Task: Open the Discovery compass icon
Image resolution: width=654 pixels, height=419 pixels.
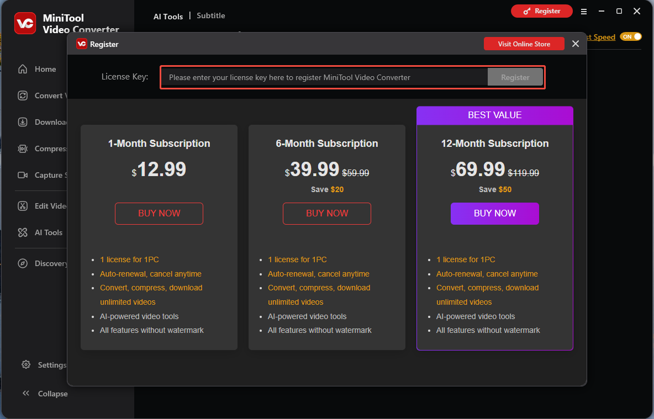Action: click(x=23, y=263)
